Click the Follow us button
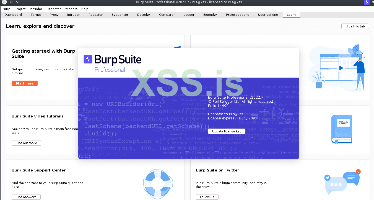374x200 pixels. coord(207,197)
